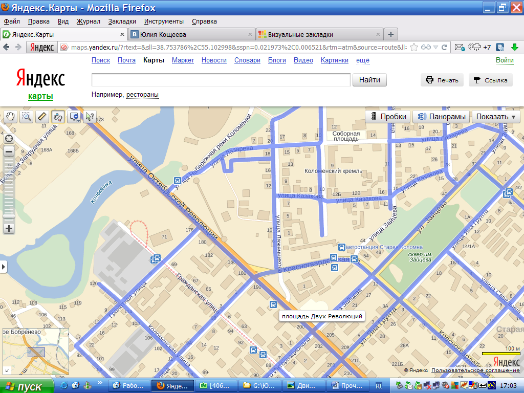Viewport: 524px width, 393px height.
Task: Expand the left side panel arrow
Action: (4, 267)
